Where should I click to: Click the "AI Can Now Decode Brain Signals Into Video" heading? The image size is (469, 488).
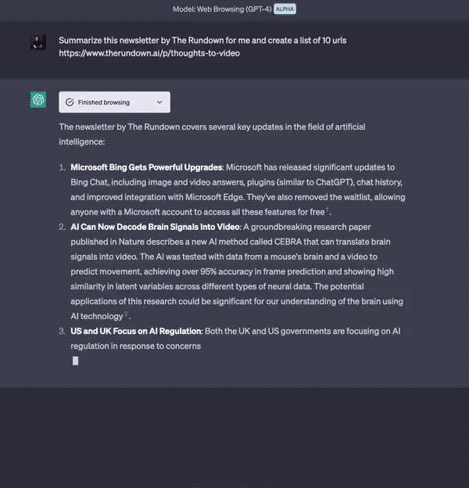(x=155, y=227)
